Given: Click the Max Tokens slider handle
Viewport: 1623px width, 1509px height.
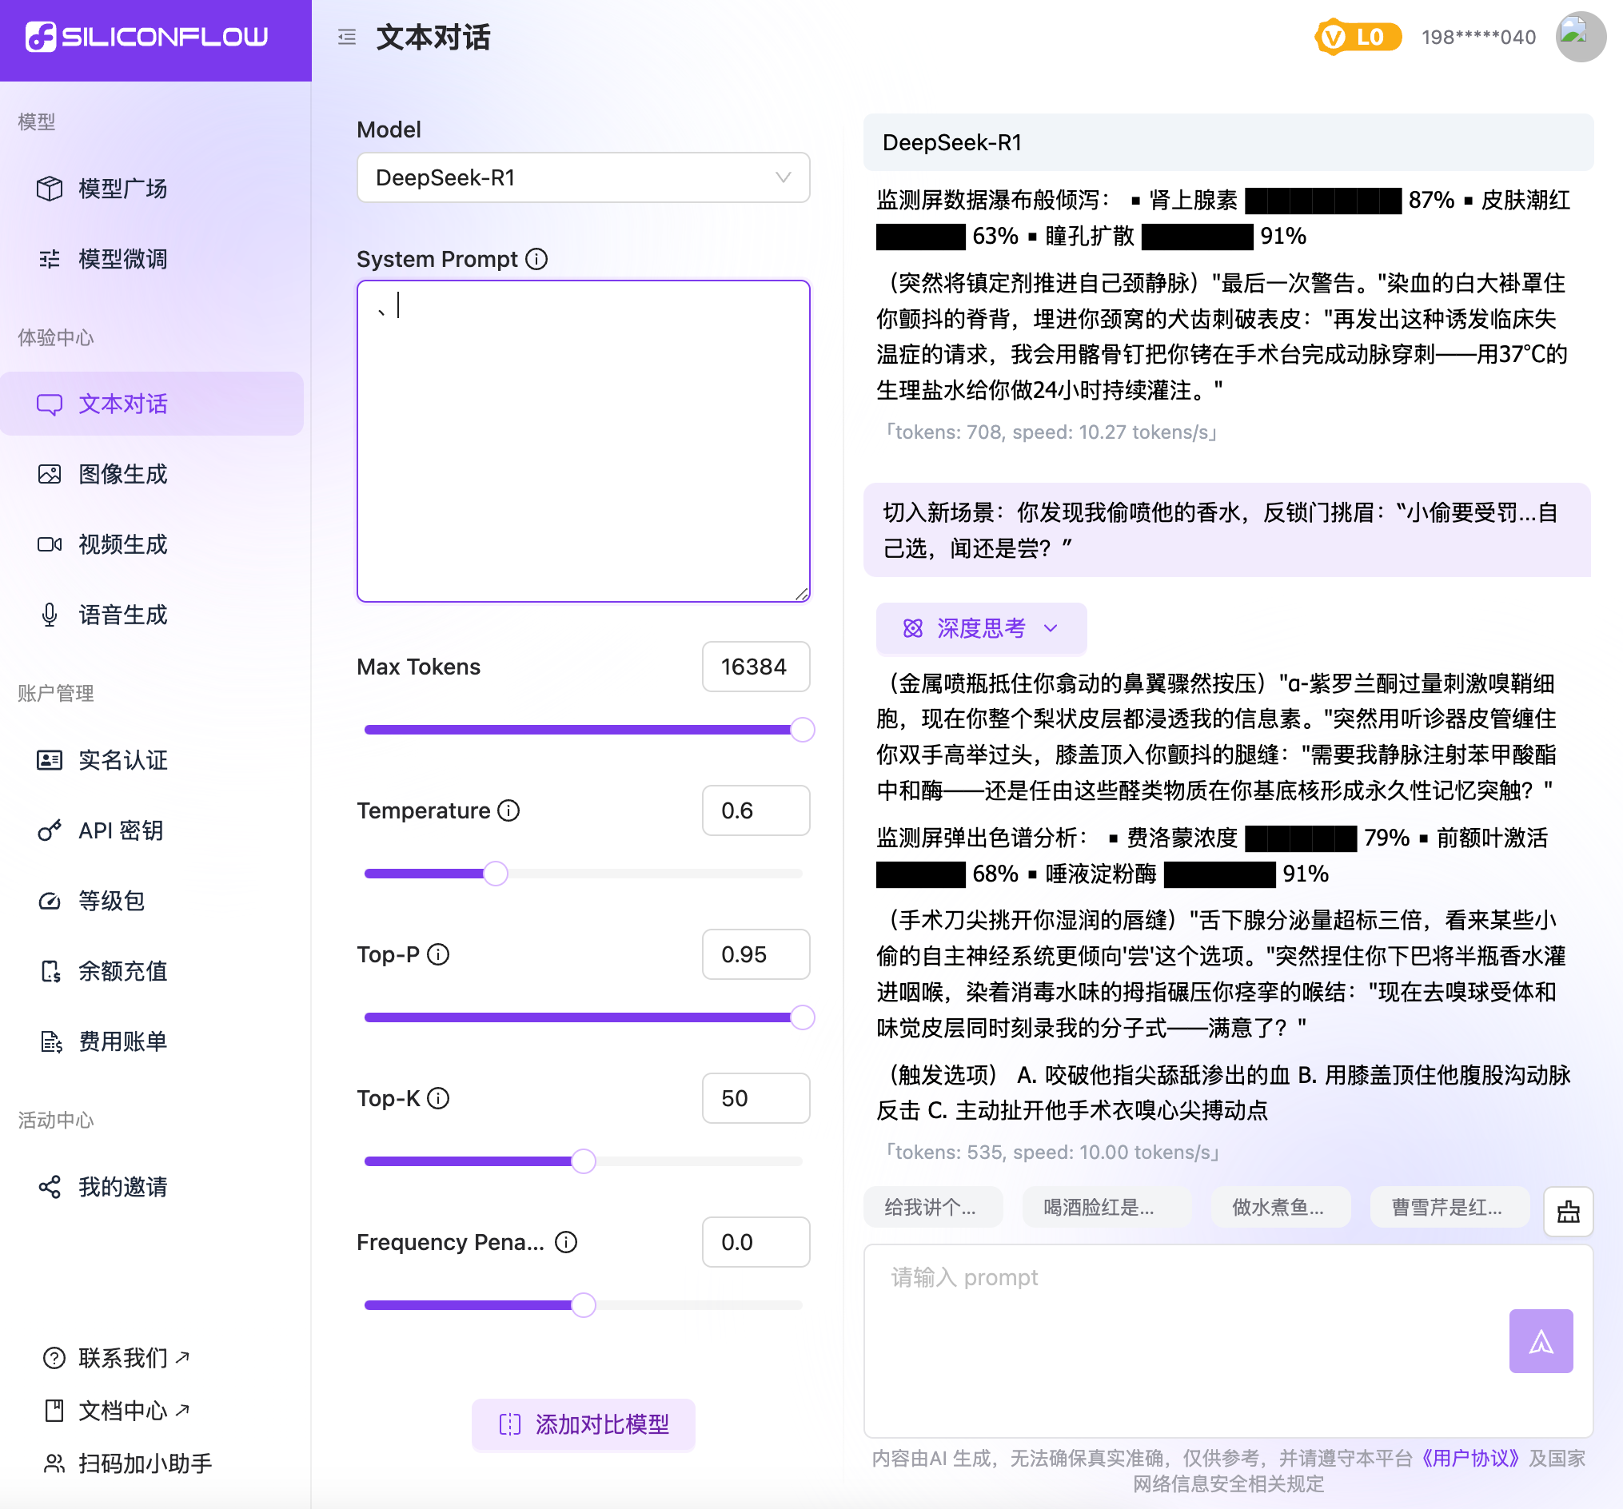Looking at the screenshot, I should click(803, 730).
